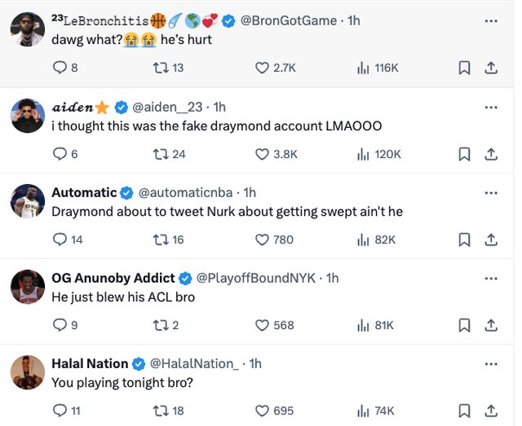
Task: Click aiden's profile avatar picture
Action: coord(28,116)
